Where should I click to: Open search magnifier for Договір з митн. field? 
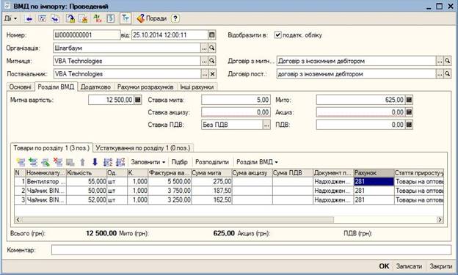click(x=447, y=61)
